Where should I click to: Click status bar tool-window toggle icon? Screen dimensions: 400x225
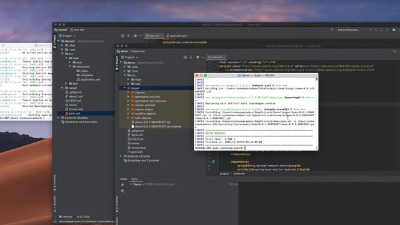pyautogui.click(x=55, y=221)
